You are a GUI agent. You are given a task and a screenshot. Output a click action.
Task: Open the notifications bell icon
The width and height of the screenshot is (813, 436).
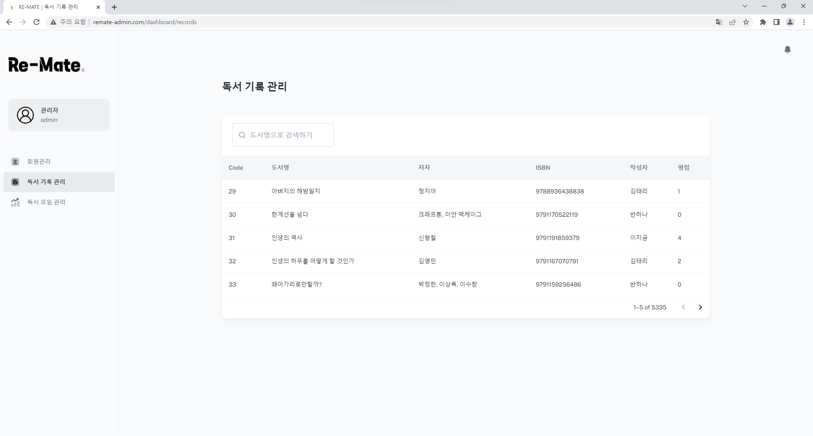pos(788,50)
